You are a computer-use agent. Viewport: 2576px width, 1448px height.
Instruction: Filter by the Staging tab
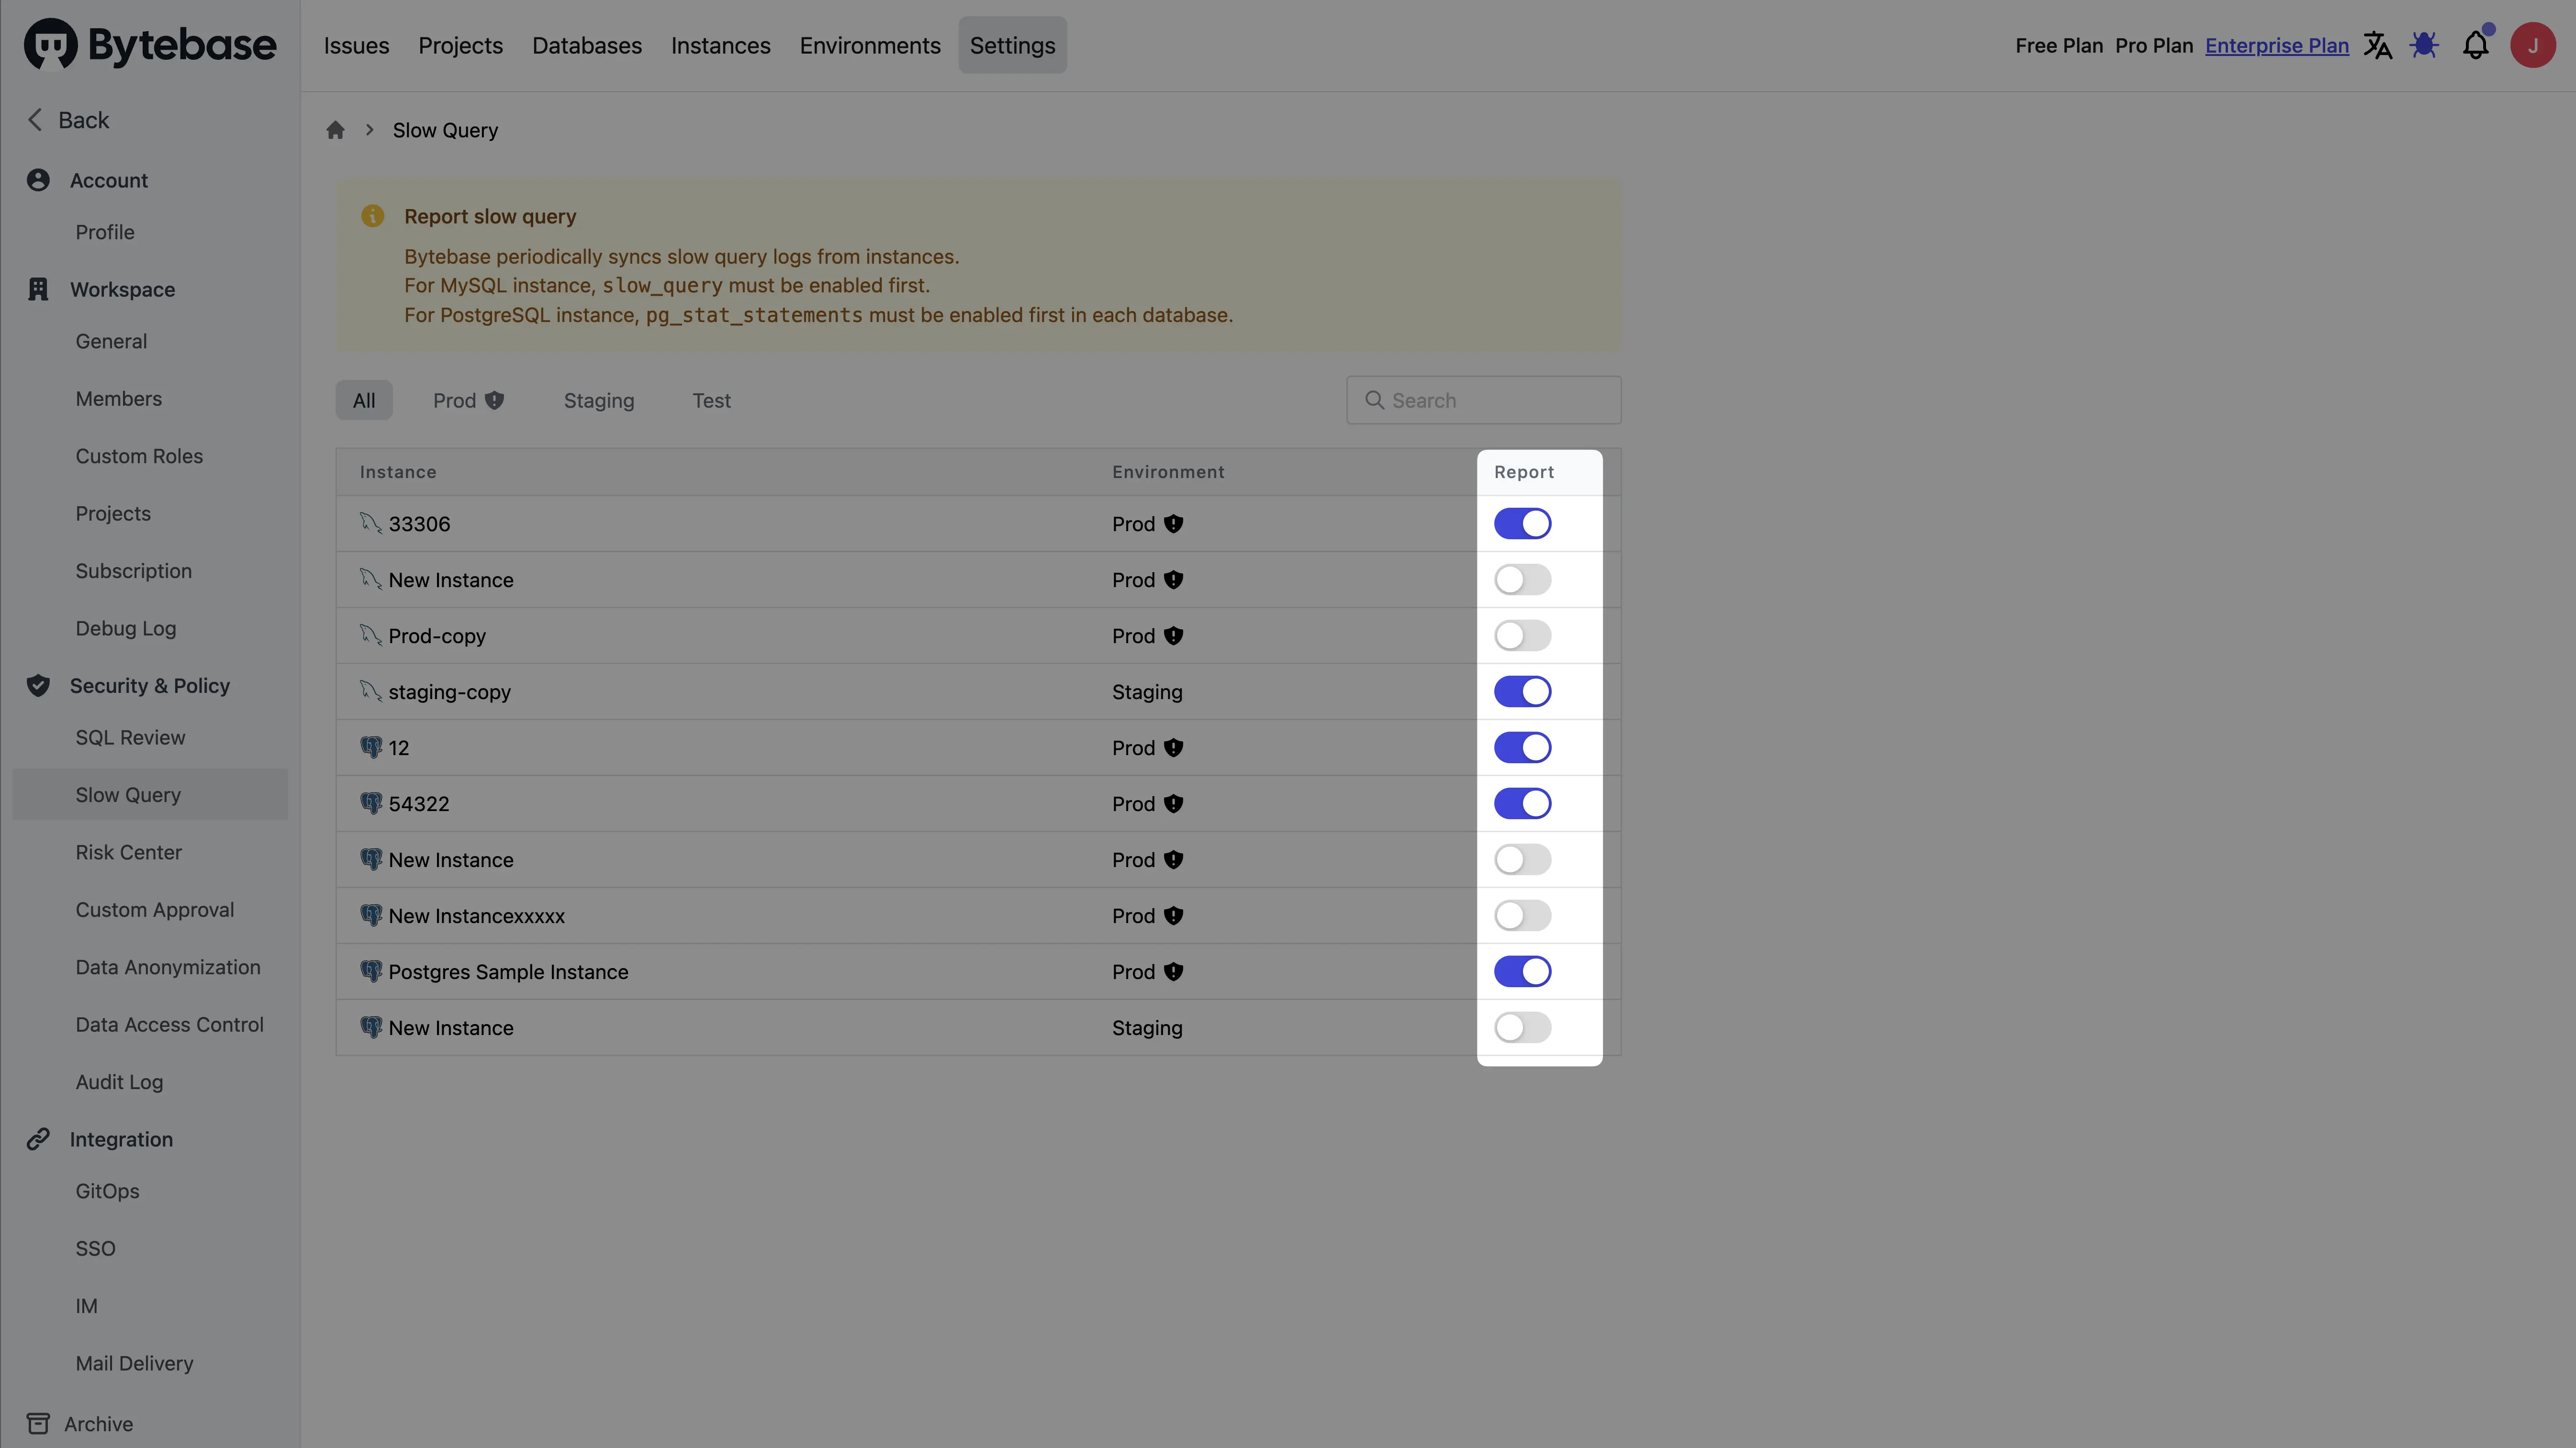[599, 400]
